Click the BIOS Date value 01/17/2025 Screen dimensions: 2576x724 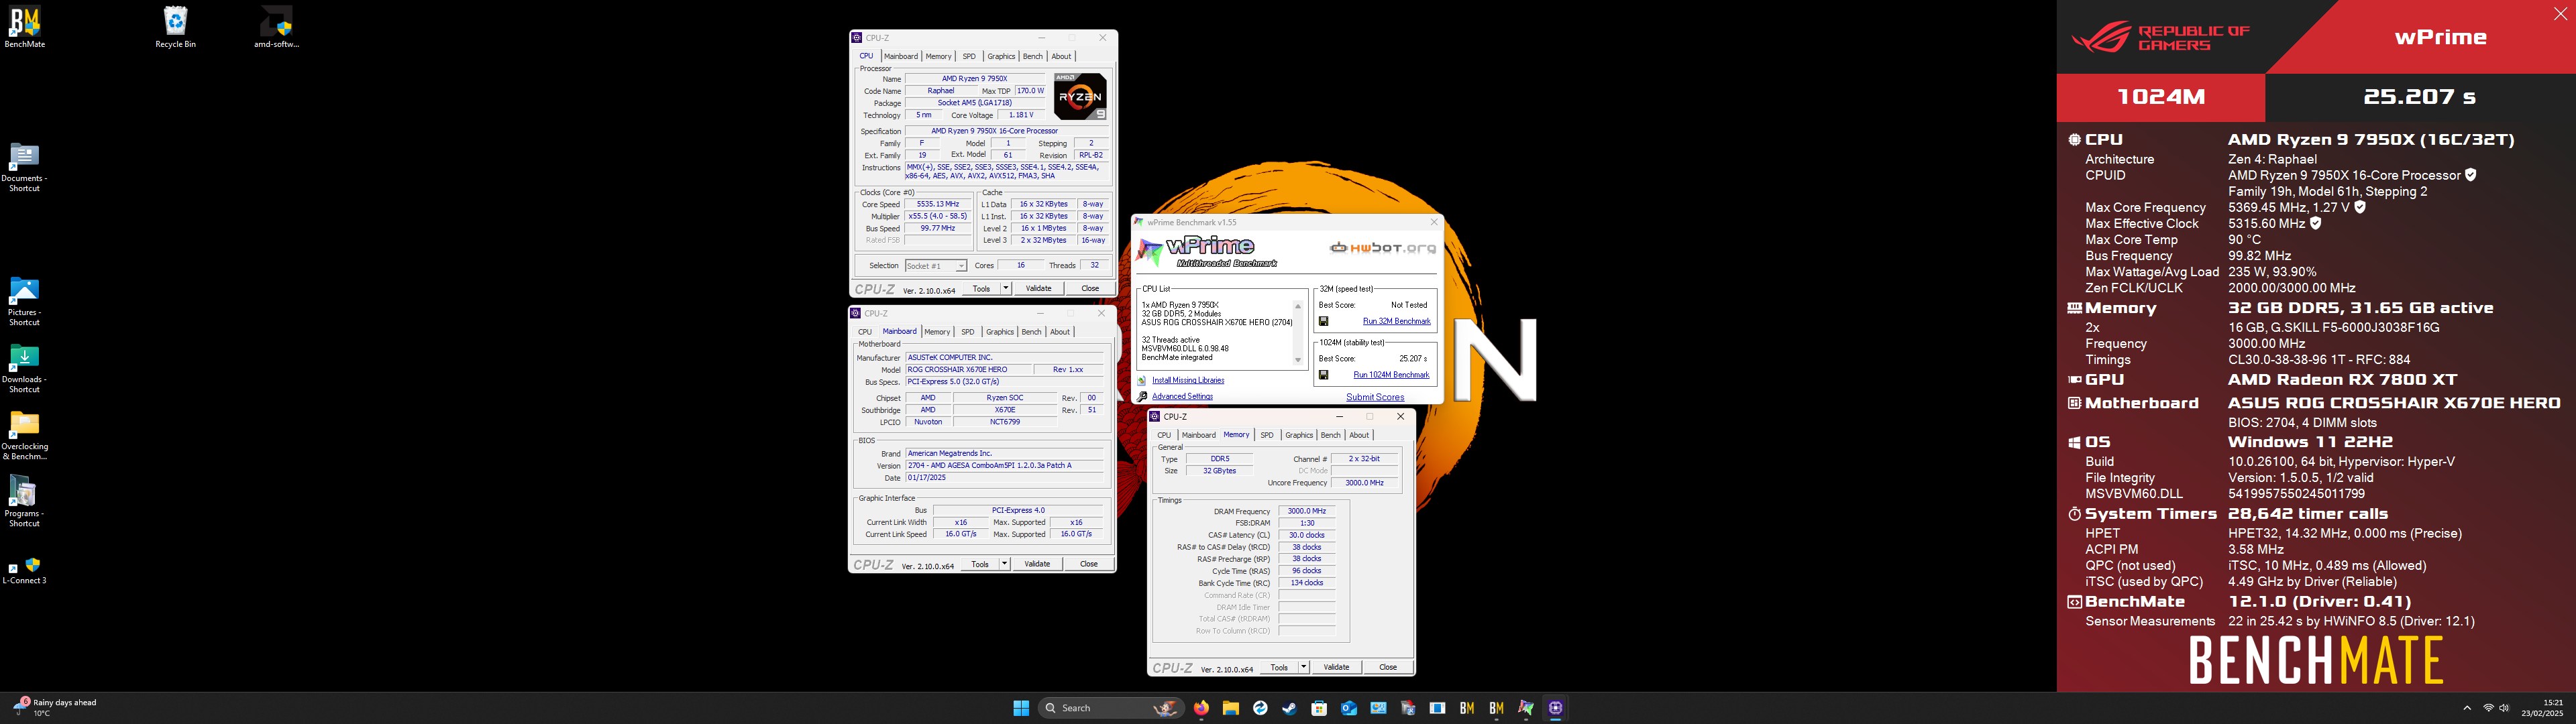click(x=1004, y=478)
